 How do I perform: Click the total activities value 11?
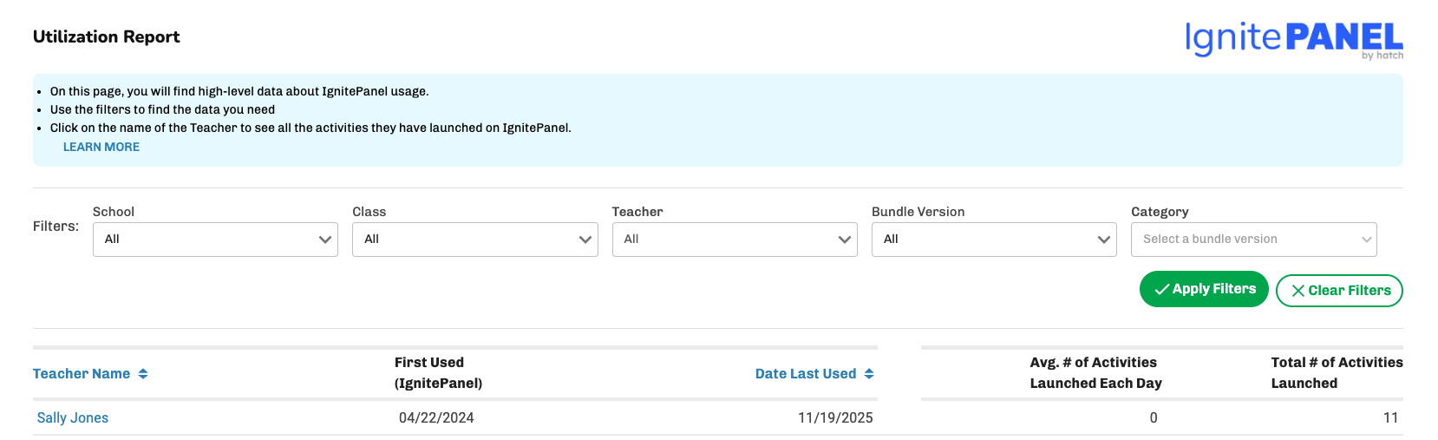(x=1390, y=417)
